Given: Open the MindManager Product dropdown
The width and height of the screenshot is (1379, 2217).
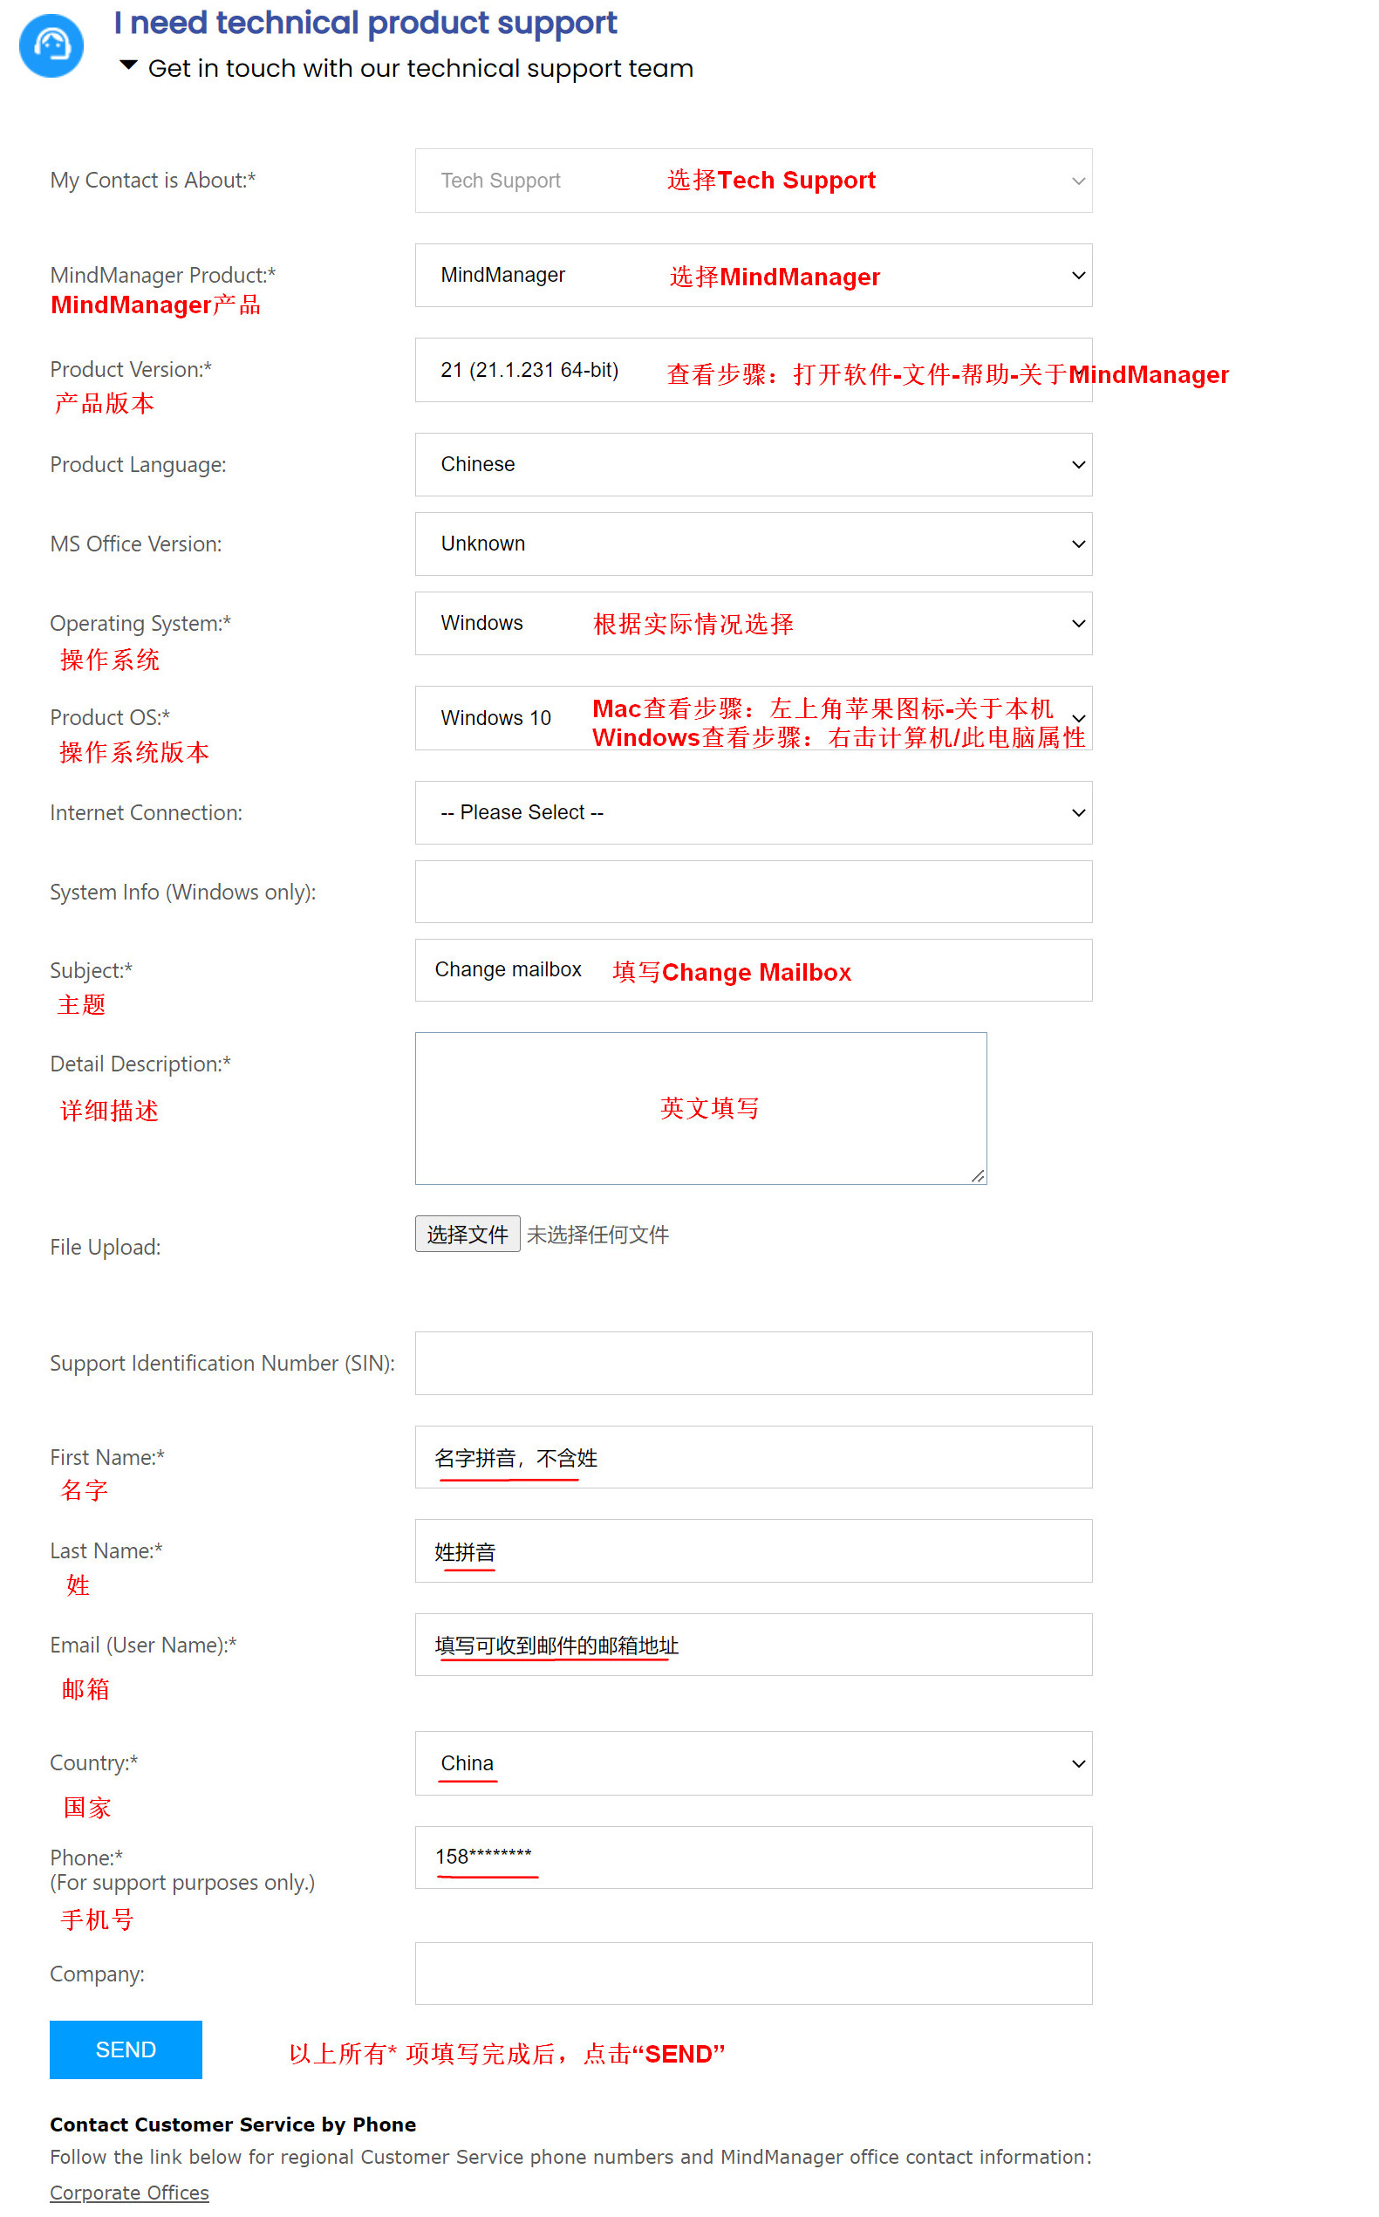Looking at the screenshot, I should (753, 276).
